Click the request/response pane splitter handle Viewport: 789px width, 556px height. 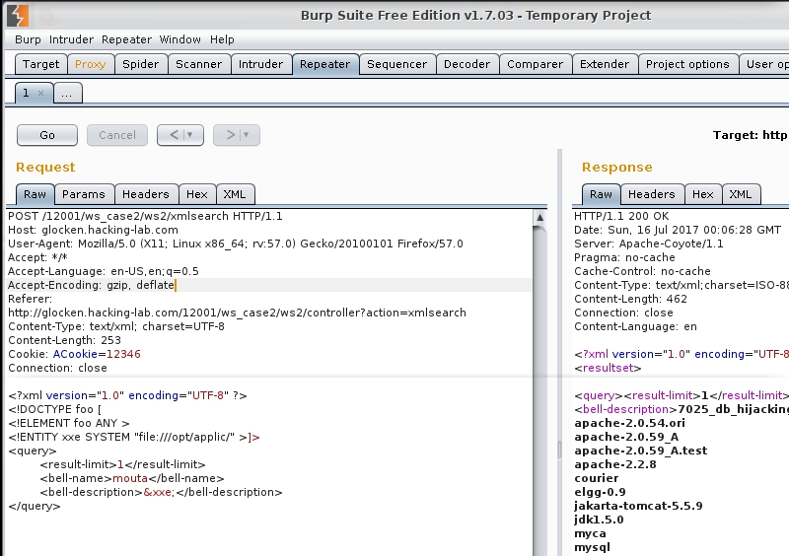559,450
